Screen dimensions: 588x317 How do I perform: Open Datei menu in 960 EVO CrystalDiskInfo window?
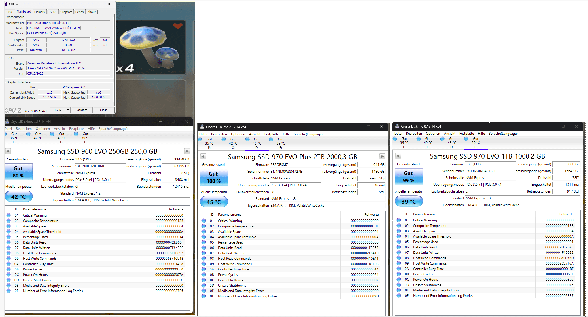coord(8,129)
